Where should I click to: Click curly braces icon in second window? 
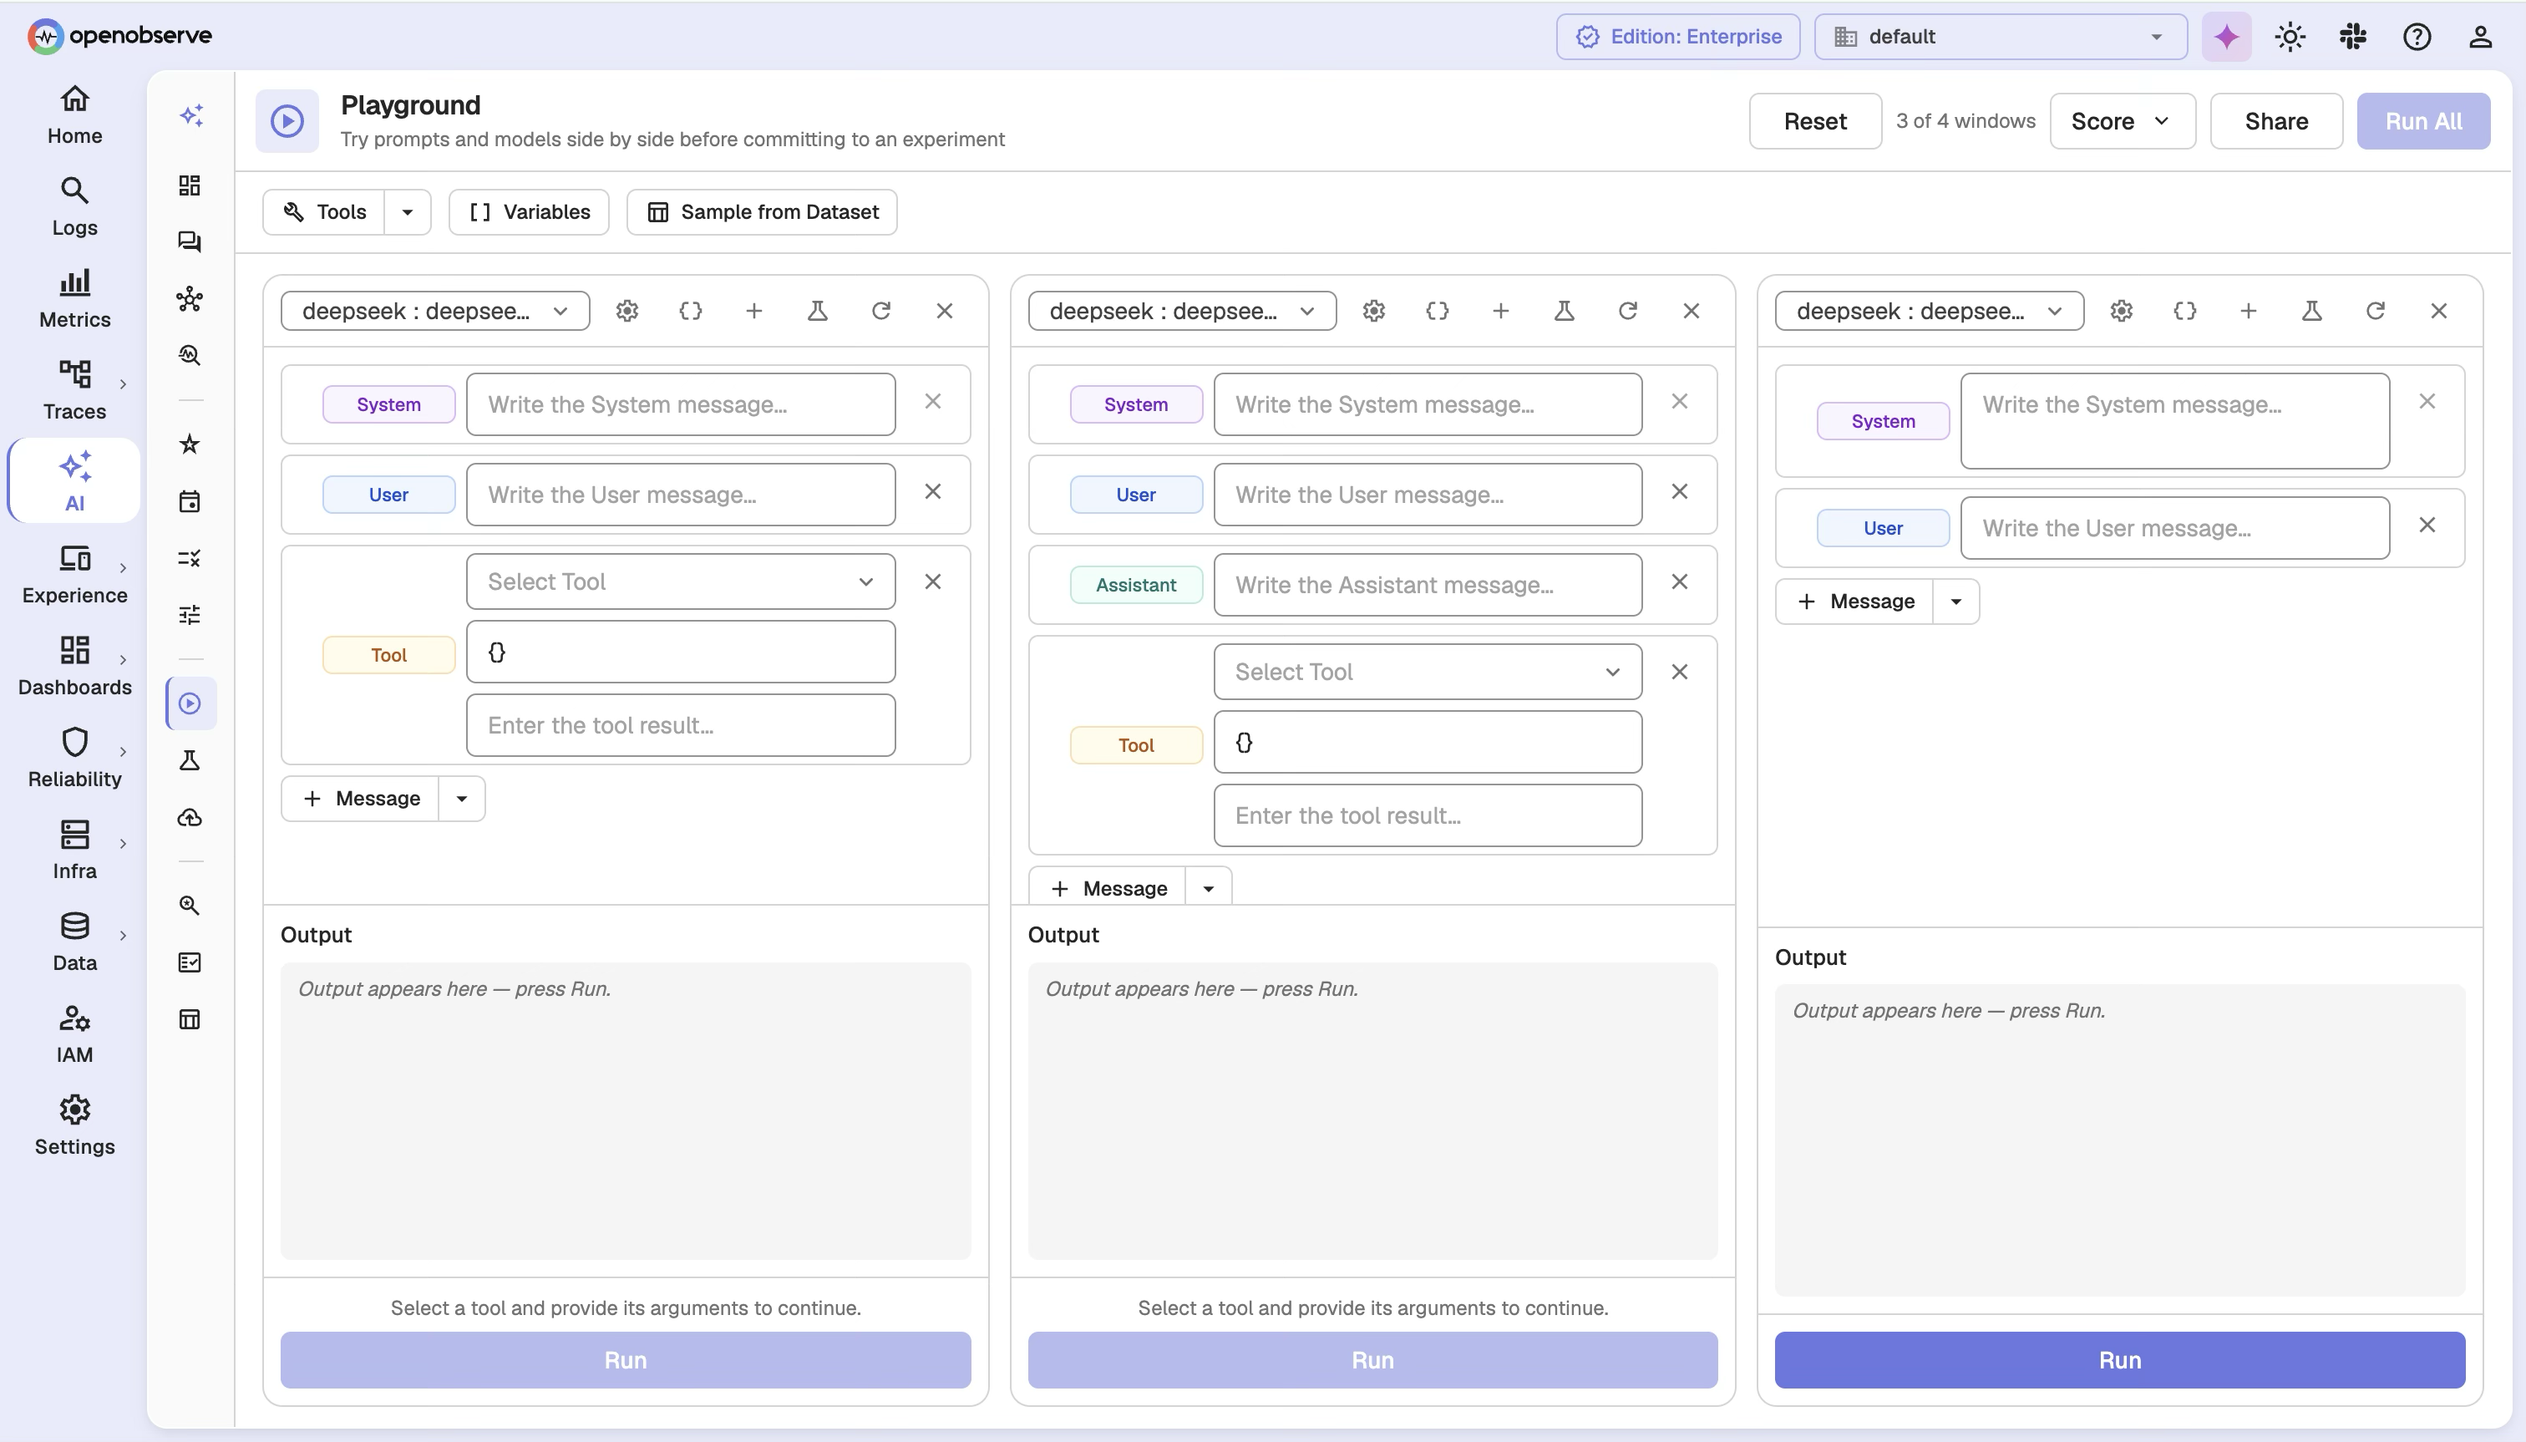click(1437, 311)
